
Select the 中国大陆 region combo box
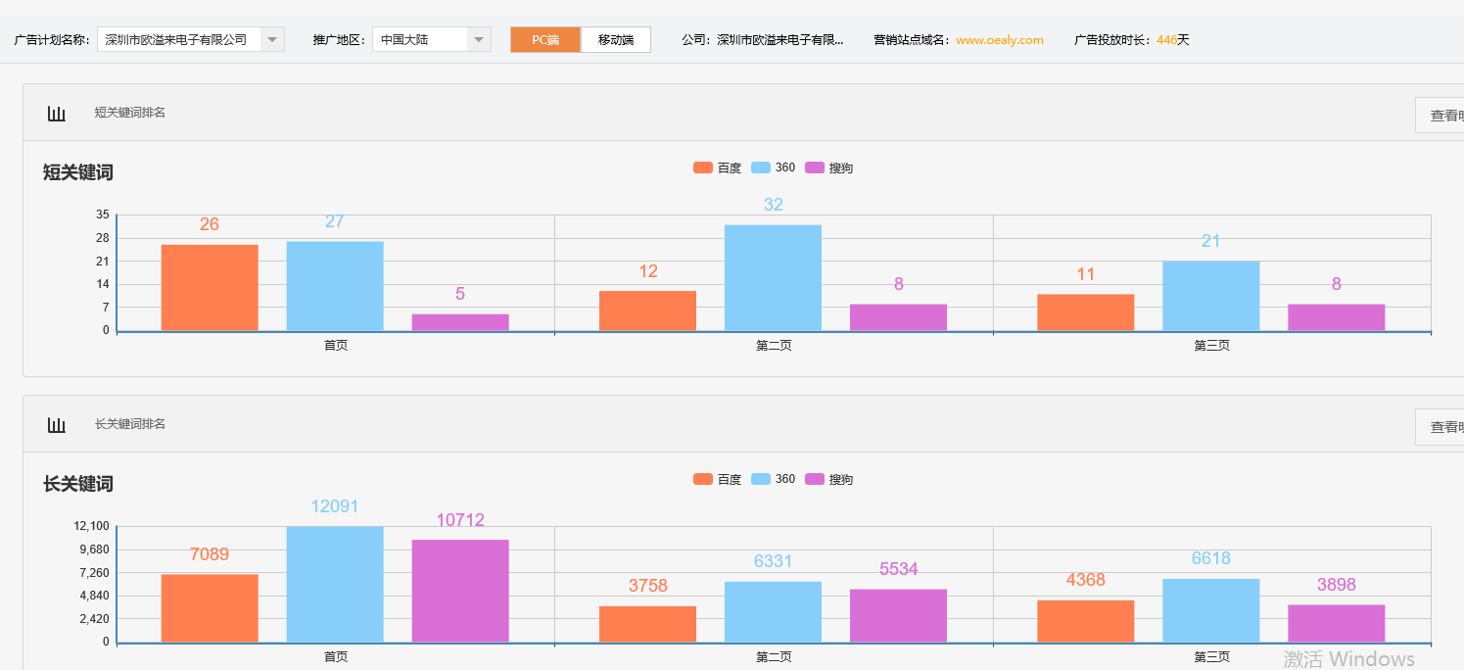pos(419,40)
